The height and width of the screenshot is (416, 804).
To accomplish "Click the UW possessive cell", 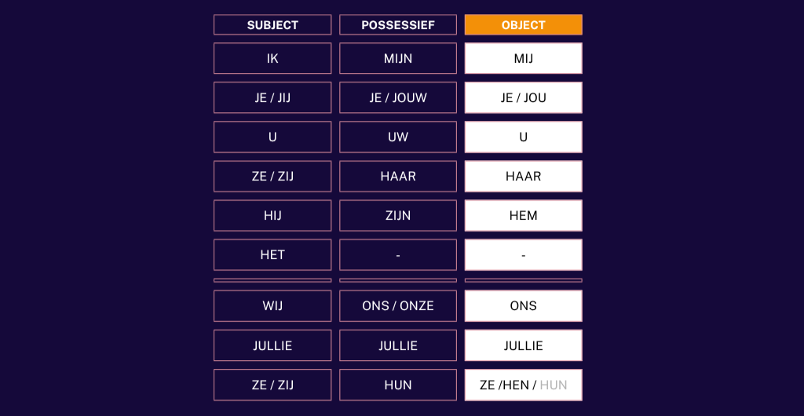I will pyautogui.click(x=398, y=137).
